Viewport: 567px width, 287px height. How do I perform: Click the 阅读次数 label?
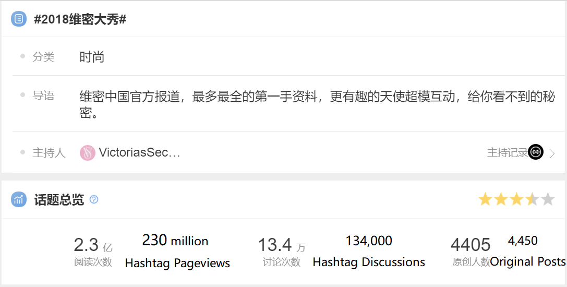pos(93,262)
